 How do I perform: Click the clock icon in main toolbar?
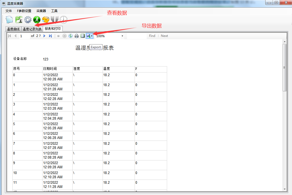63,20
